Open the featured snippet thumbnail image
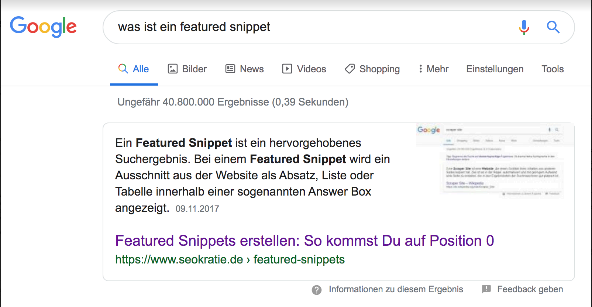Image resolution: width=592 pixels, height=307 pixels. point(495,161)
